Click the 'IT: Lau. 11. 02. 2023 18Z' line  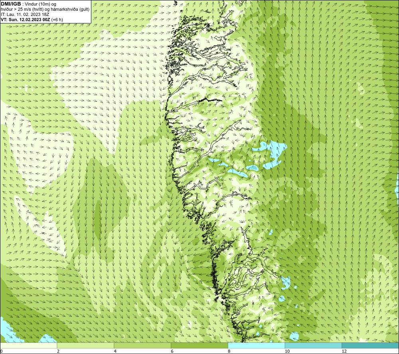[25, 14]
